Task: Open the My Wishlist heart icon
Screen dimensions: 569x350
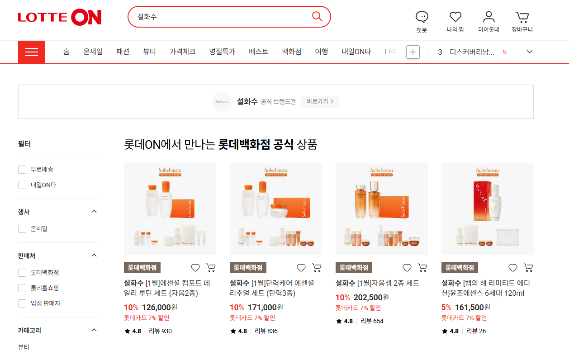Action: point(455,17)
